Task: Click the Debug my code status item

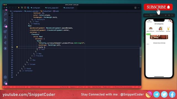Action: click(35, 87)
